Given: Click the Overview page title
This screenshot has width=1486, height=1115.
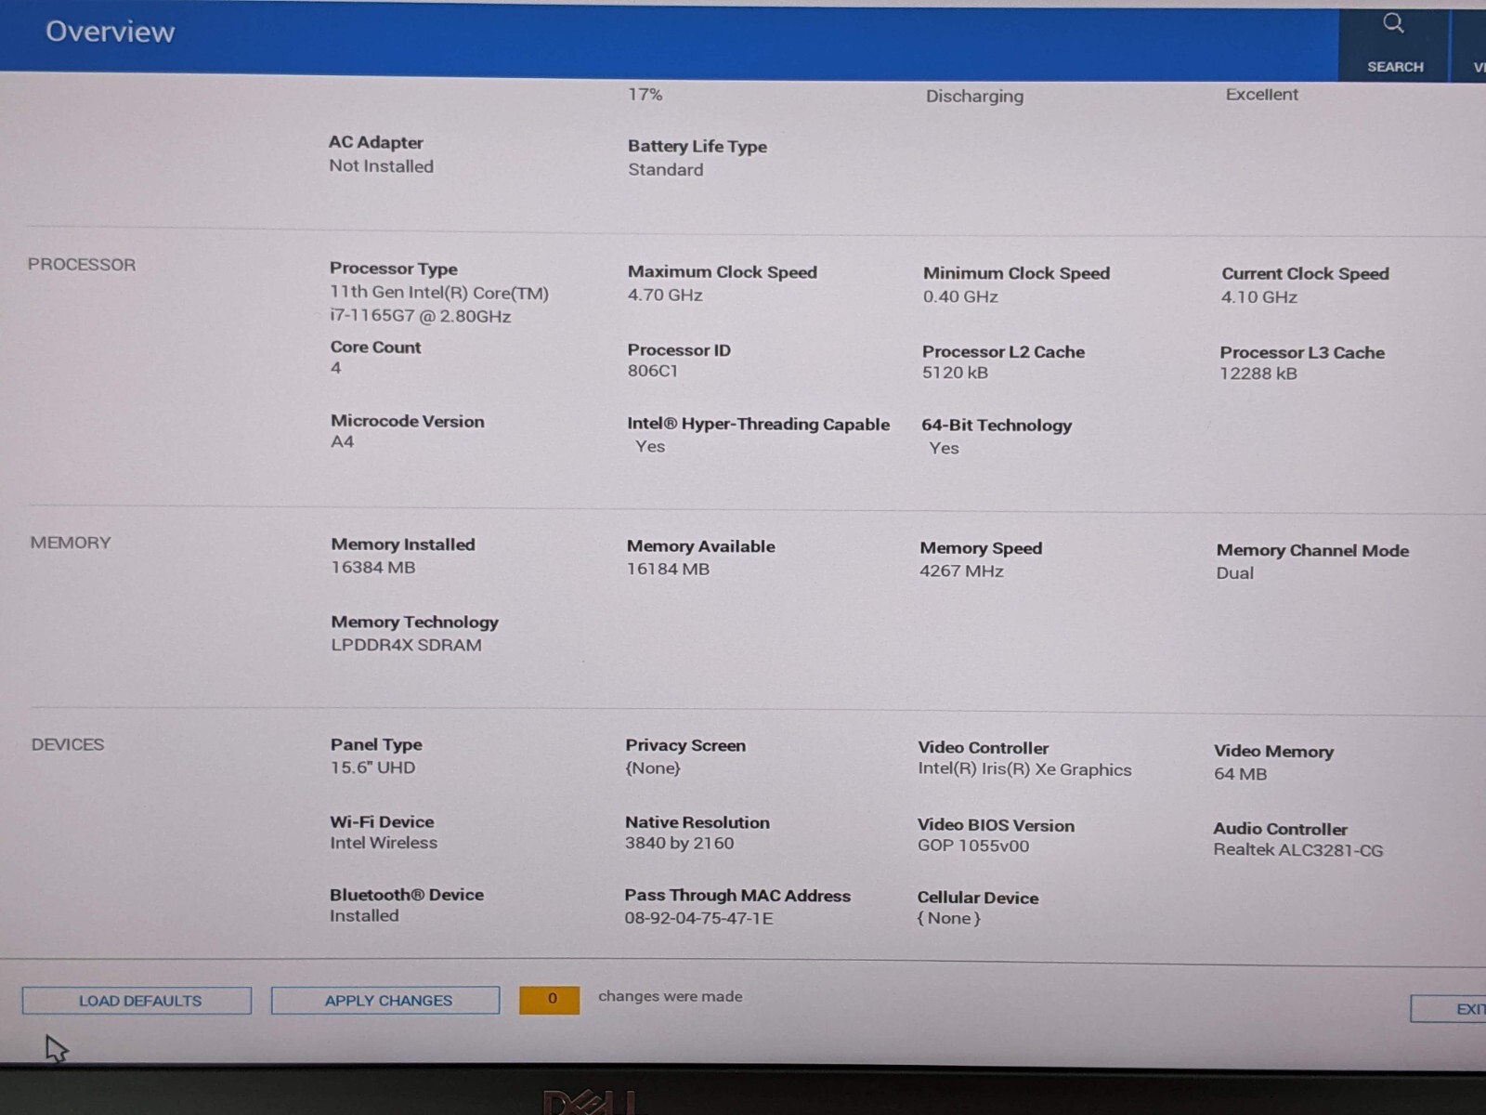Looking at the screenshot, I should [x=110, y=32].
